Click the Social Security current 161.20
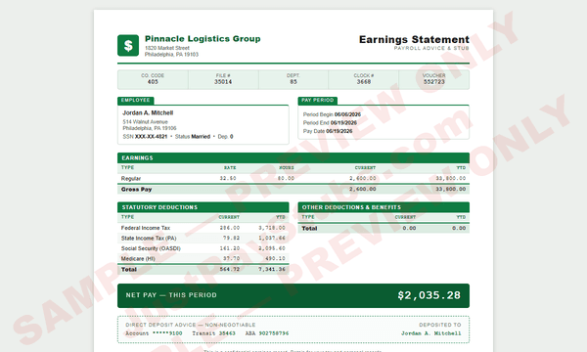 (230, 248)
